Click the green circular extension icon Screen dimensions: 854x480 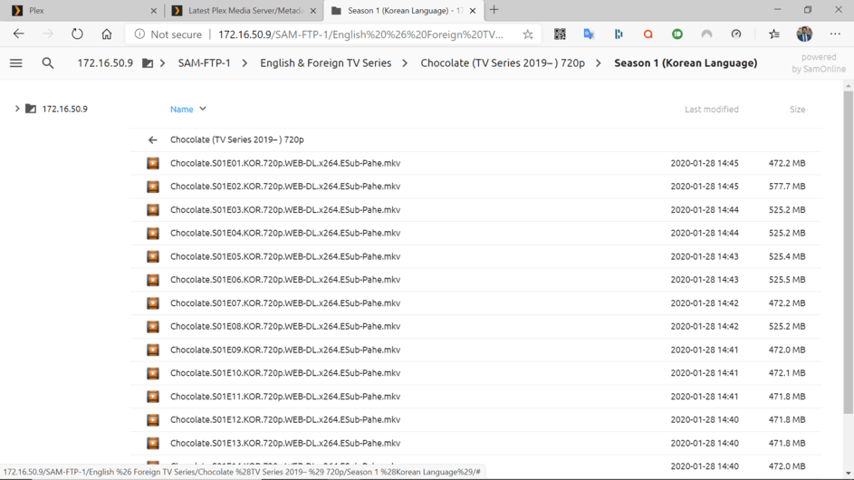tap(677, 34)
